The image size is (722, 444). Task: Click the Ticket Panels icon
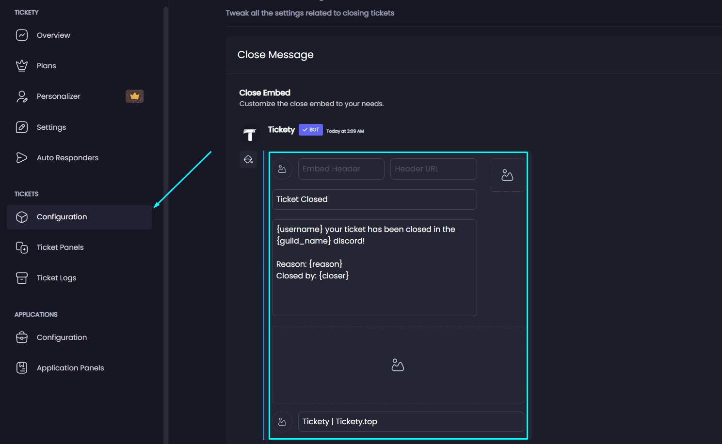(x=22, y=247)
